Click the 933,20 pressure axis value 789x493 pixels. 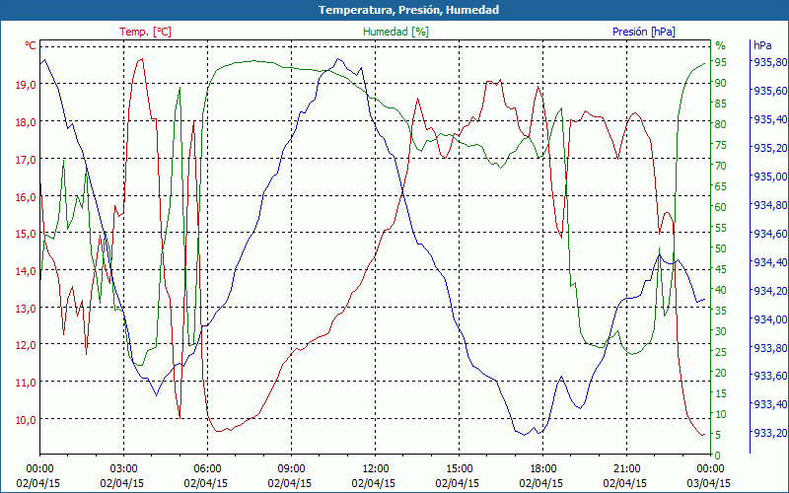click(x=769, y=433)
